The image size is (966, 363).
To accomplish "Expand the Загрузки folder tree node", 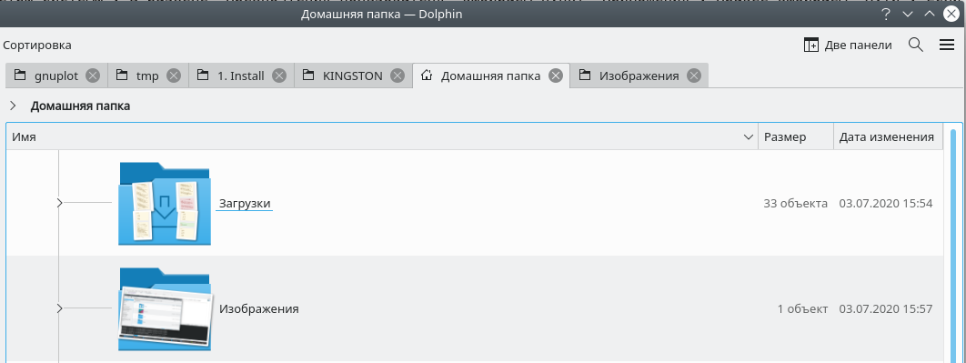I will 60,203.
